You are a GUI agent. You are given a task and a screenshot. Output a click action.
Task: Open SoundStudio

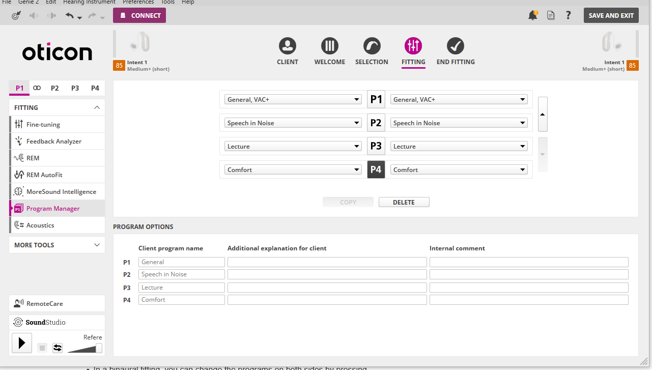tap(57, 322)
